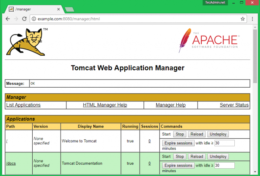Undeploy the /docs application
Screen dimensions: 260x176
(218, 156)
